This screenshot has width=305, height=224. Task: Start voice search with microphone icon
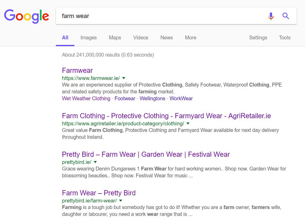[x=271, y=16]
